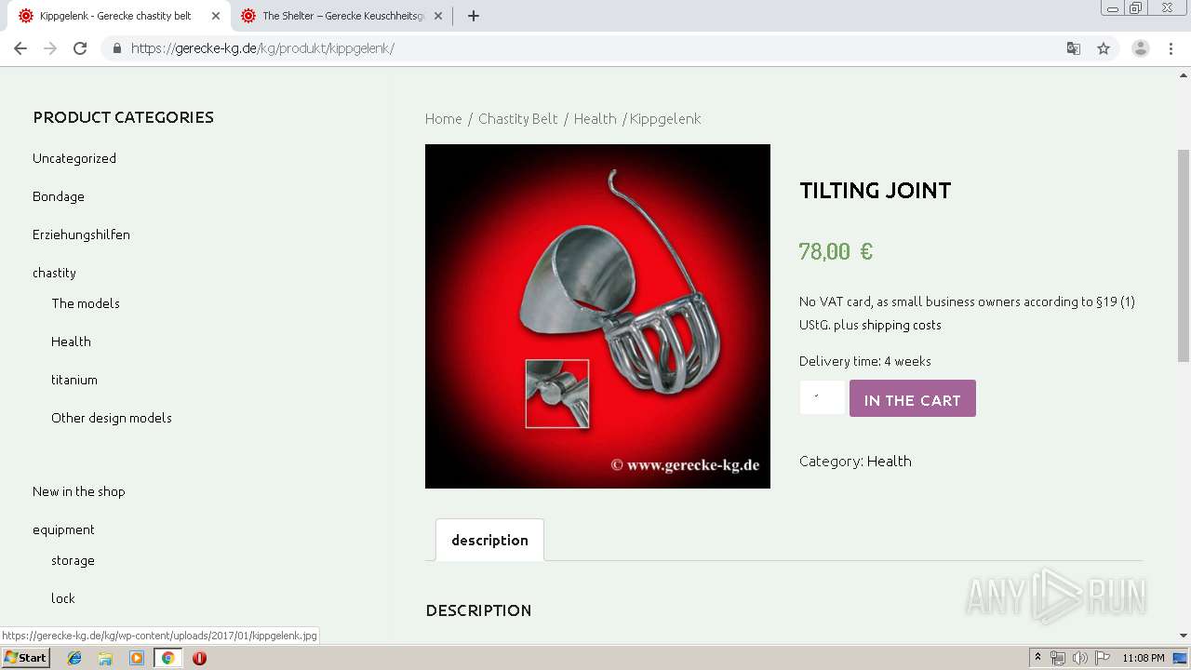Click the Home breadcrumb link
Viewport: 1191px width, 670px height.
tap(443, 118)
